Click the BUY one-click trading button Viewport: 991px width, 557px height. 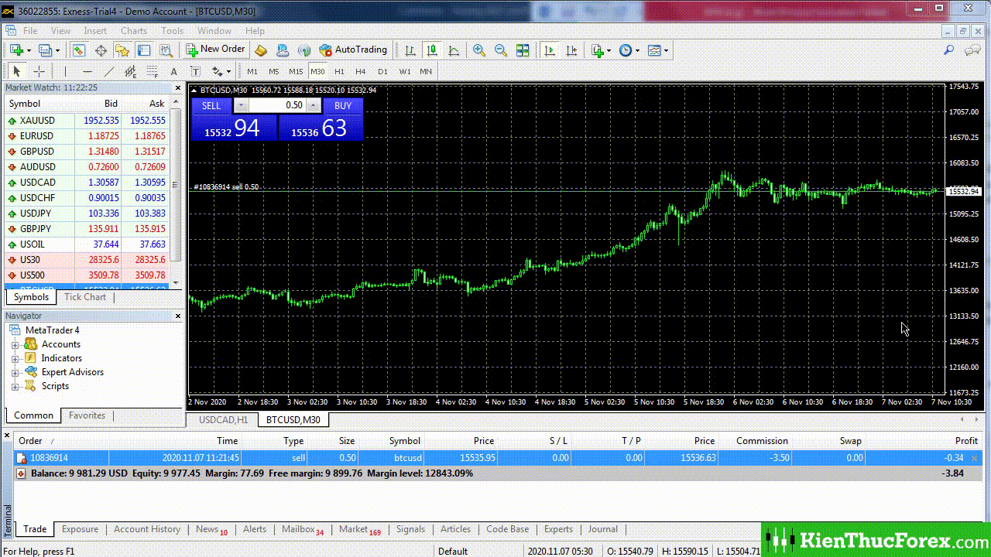tap(343, 105)
